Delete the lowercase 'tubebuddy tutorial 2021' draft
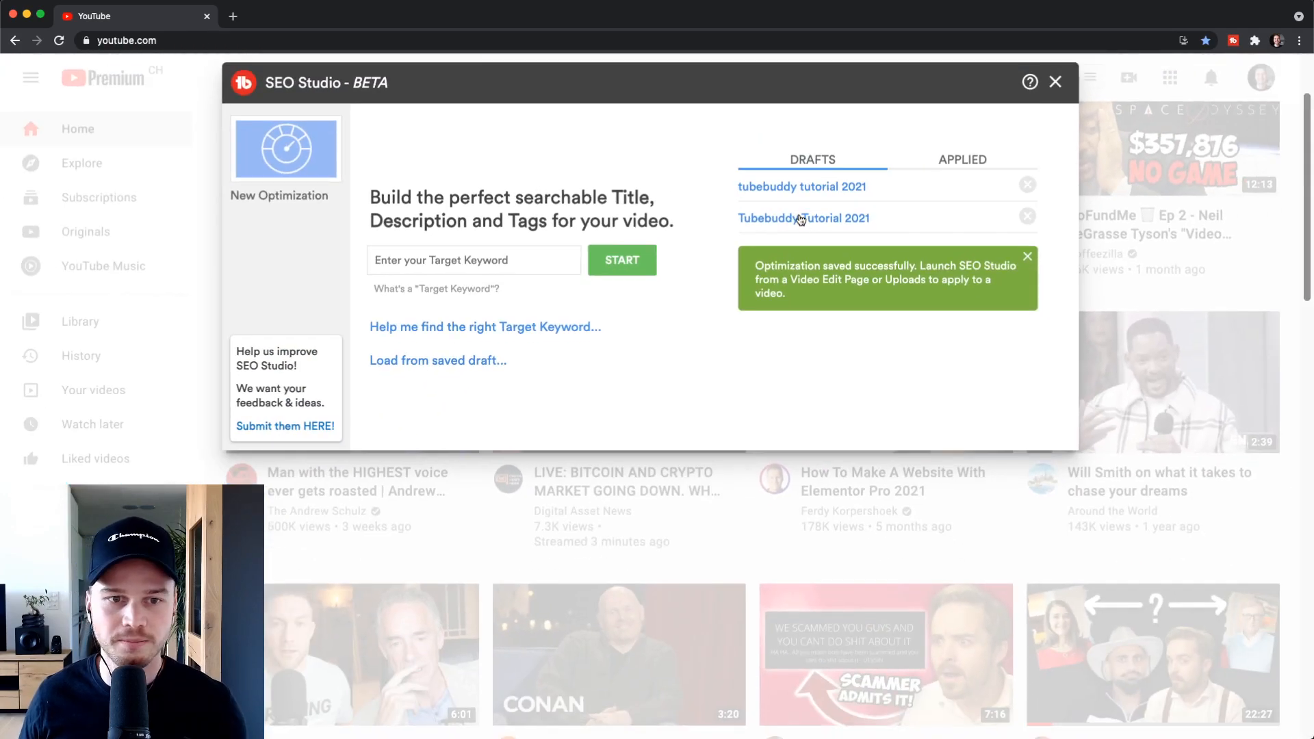This screenshot has width=1314, height=739. (x=1027, y=185)
